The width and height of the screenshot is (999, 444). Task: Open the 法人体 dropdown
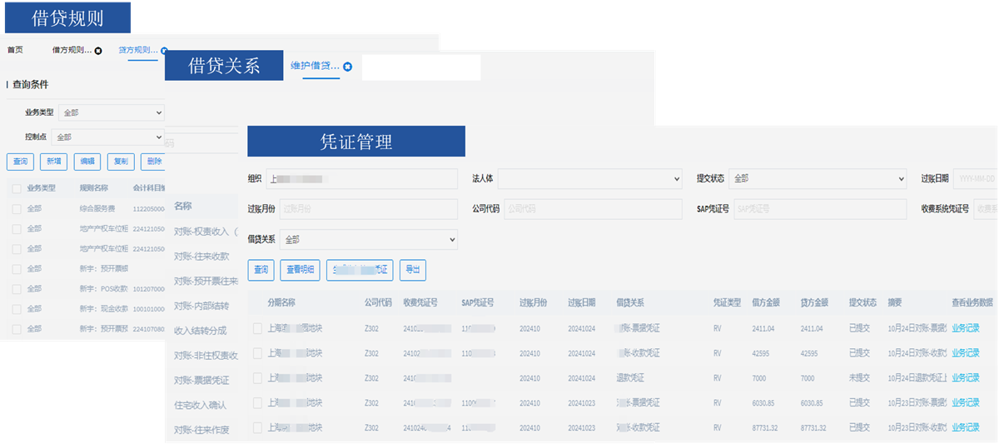589,179
